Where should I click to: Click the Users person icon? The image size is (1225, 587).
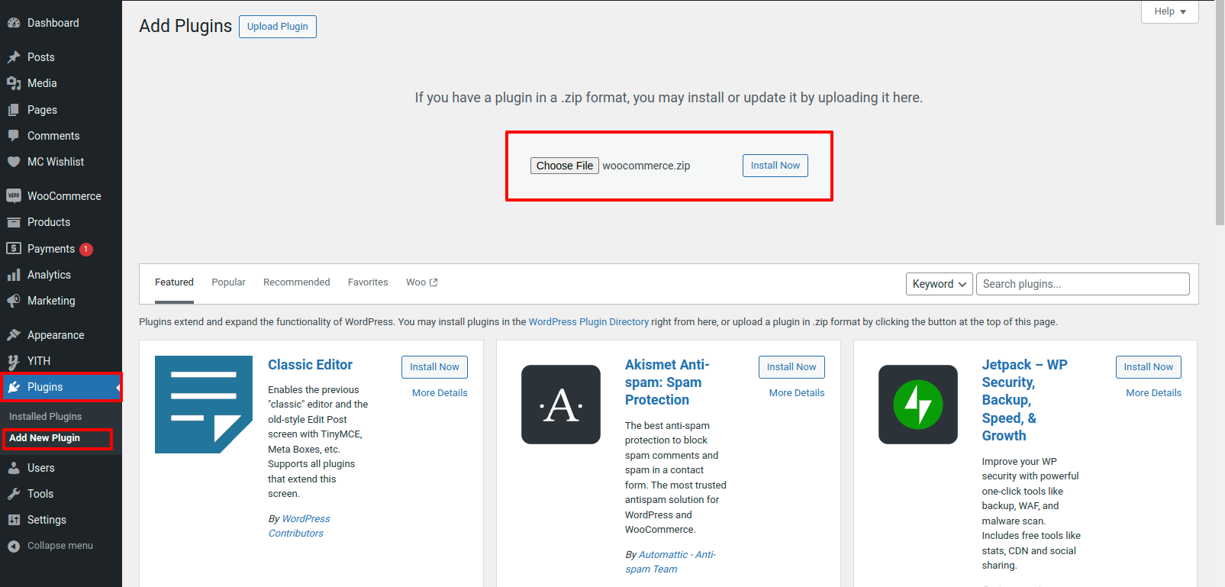[14, 468]
